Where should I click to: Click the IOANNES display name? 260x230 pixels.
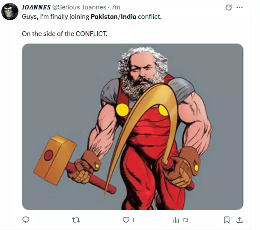click(36, 7)
